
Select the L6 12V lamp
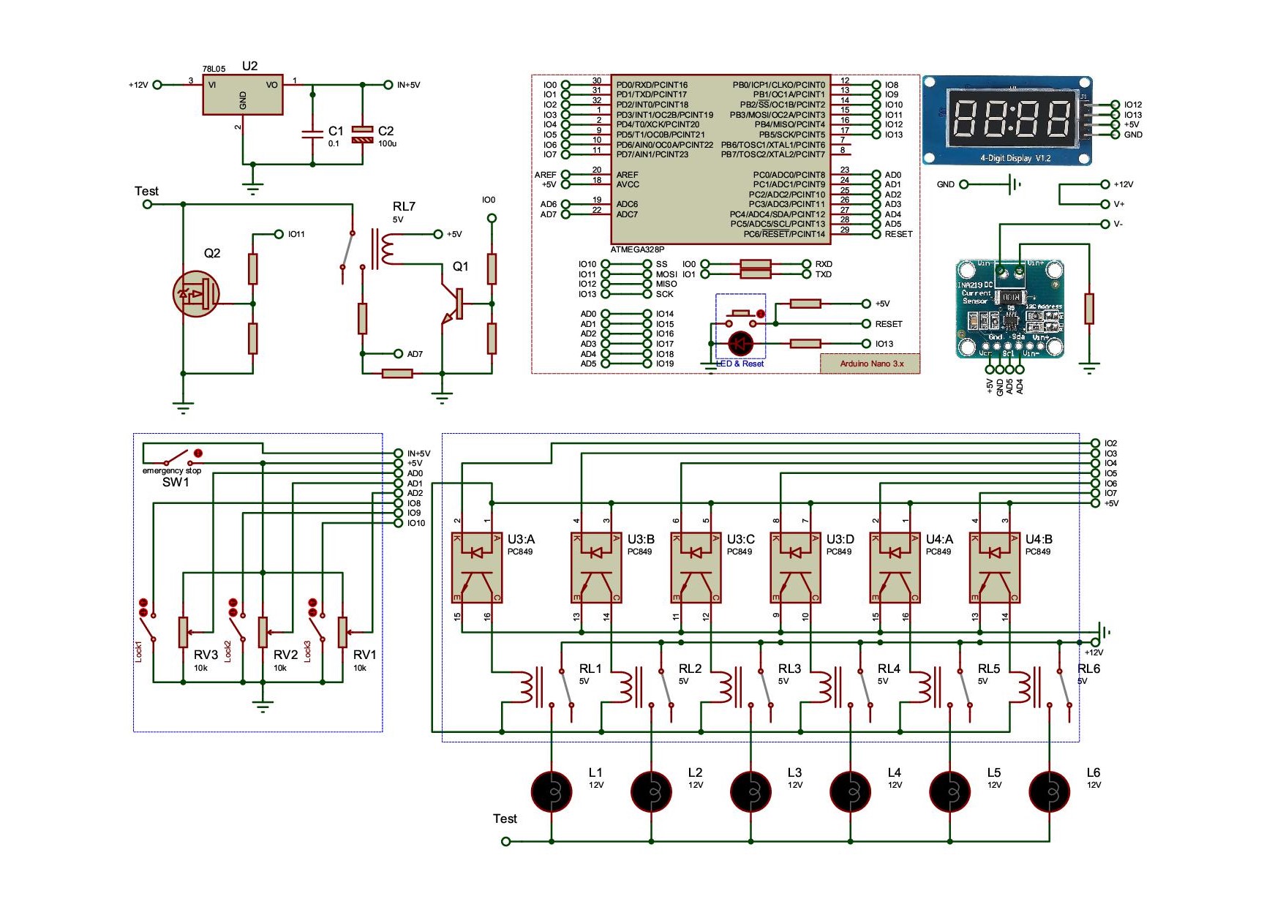tap(1049, 791)
